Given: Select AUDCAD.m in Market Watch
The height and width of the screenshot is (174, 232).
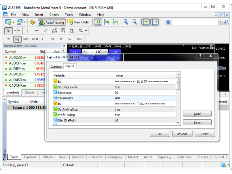Looking at the screenshot, I should [x=18, y=58].
